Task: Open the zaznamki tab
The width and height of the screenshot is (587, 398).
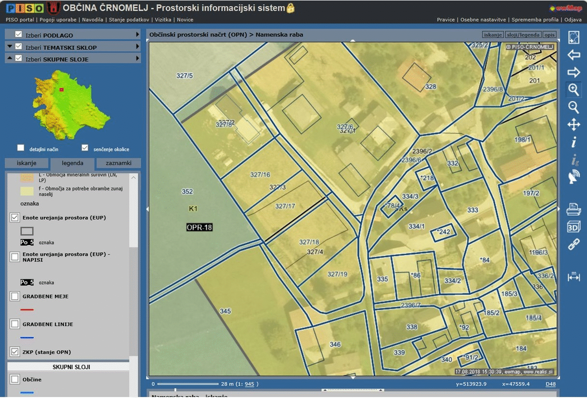Action: (x=118, y=163)
